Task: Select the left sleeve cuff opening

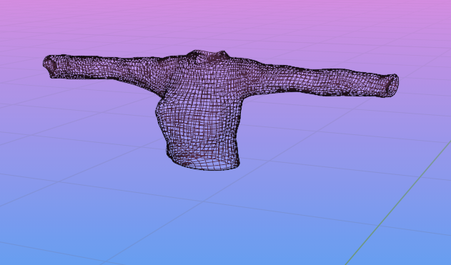Action: 50,65
